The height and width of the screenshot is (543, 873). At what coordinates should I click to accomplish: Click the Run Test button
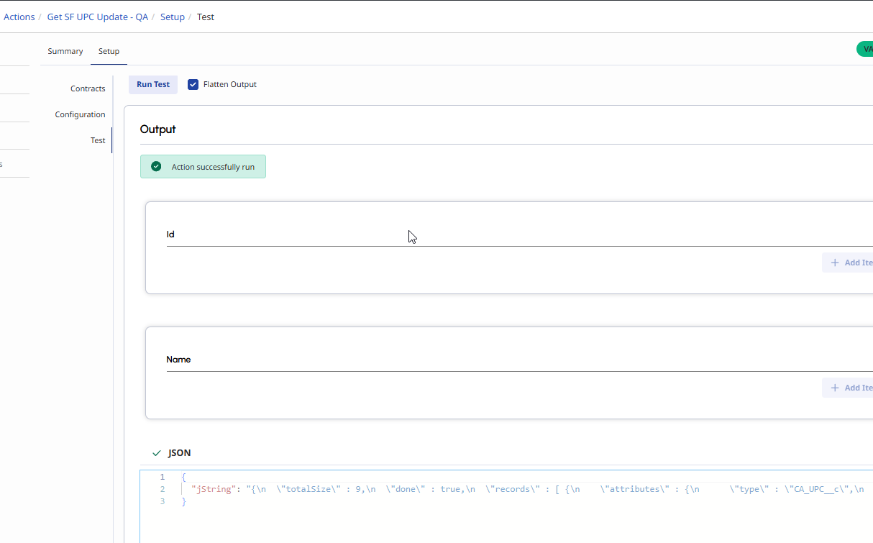pyautogui.click(x=153, y=84)
